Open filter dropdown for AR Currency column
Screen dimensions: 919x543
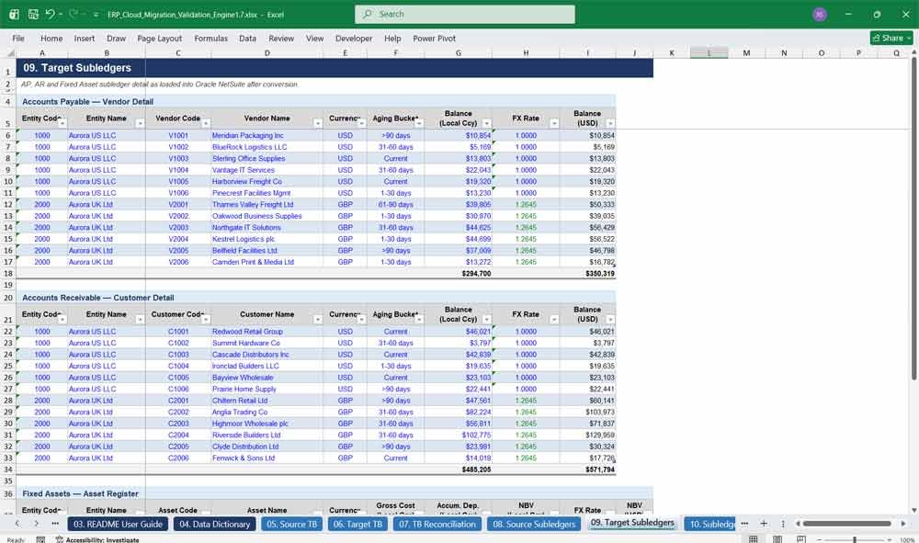click(361, 320)
